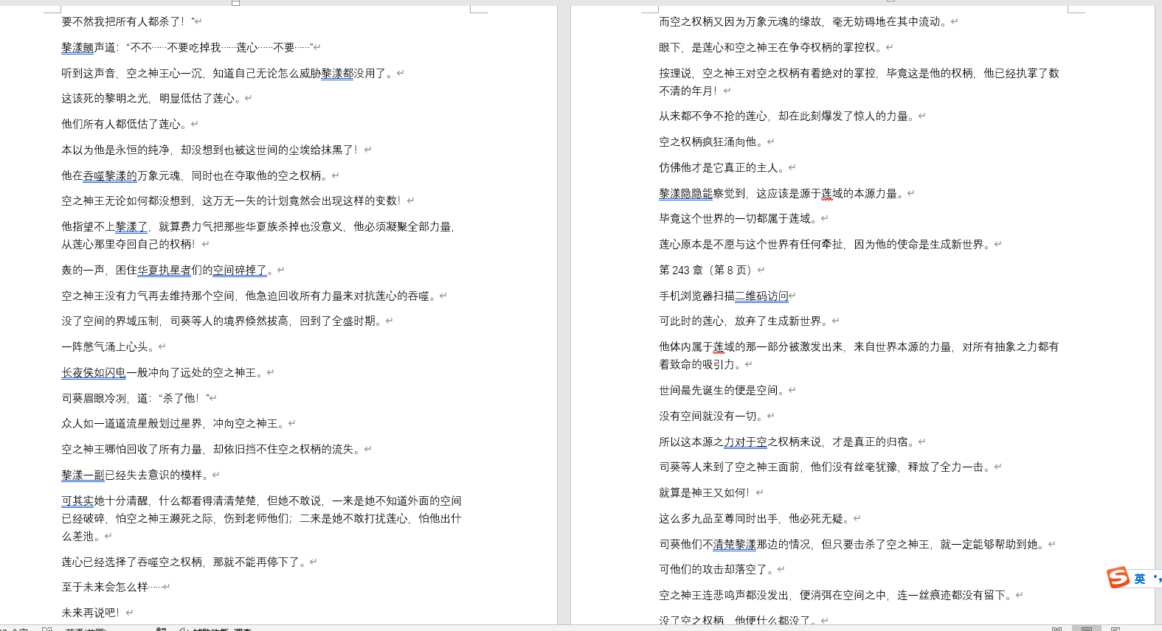Click the line starting '司葵等人来到了空之神王面前'
Image resolution: width=1162 pixels, height=631 pixels.
pyautogui.click(x=826, y=467)
